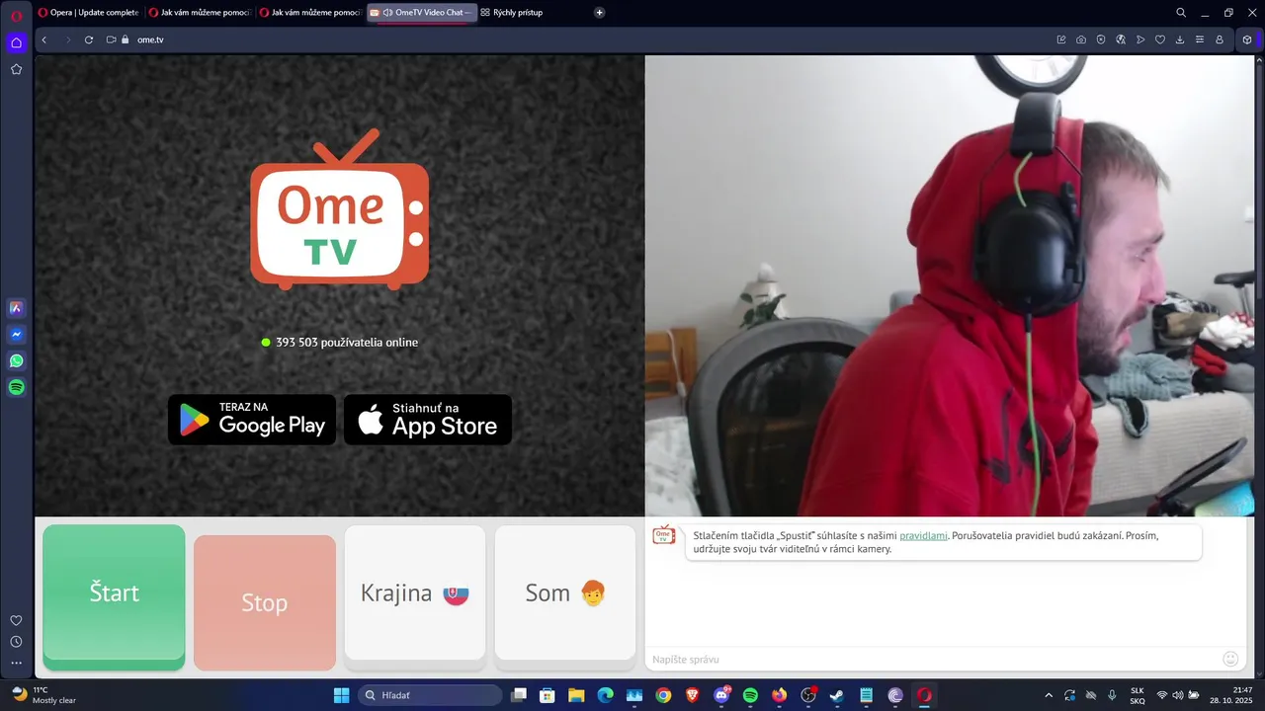Open the history clock in the sidebar
Viewport: 1265px width, 711px height.
(x=16, y=642)
